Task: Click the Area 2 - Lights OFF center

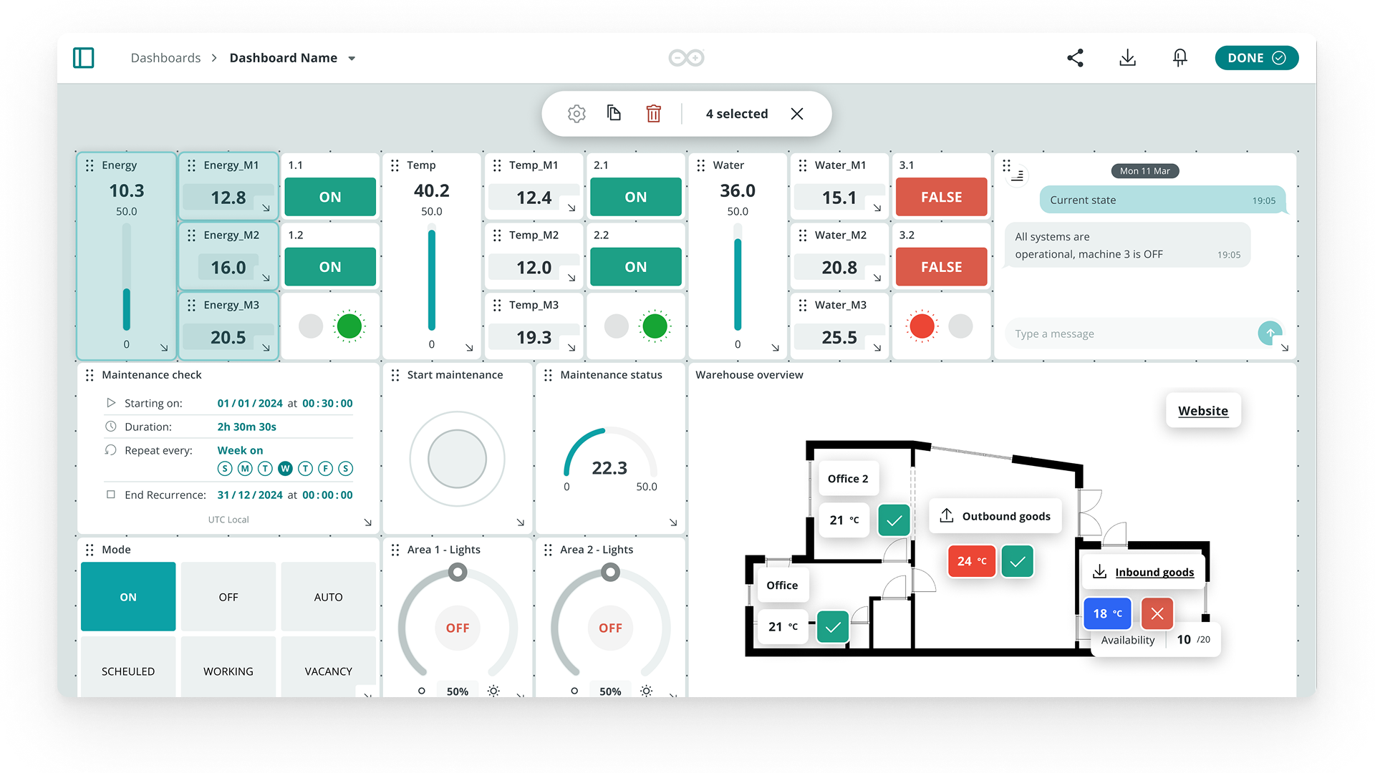Action: tap(610, 628)
